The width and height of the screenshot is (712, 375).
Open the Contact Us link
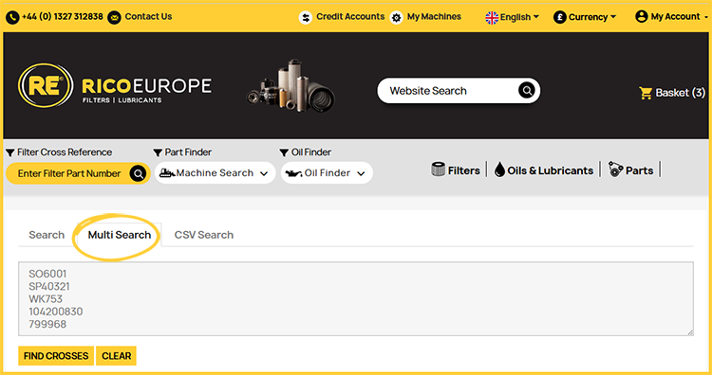[x=148, y=17]
